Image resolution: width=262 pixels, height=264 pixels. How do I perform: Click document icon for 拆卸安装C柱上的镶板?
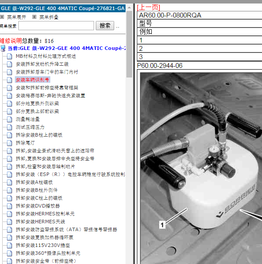pyautogui.click(x=10, y=198)
